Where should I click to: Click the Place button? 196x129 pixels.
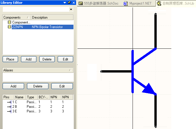click(x=10, y=59)
